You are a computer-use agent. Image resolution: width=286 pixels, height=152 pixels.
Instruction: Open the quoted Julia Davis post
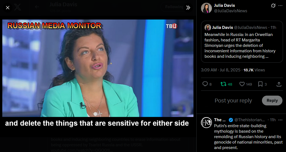click(x=242, y=42)
